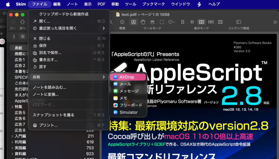279x159 pixels.
Task: Choose プリント... from the file menu
Action: click(x=45, y=125)
